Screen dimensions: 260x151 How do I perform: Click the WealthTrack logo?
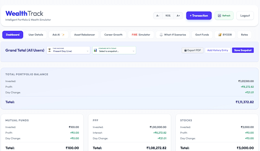pyautogui.click(x=24, y=13)
